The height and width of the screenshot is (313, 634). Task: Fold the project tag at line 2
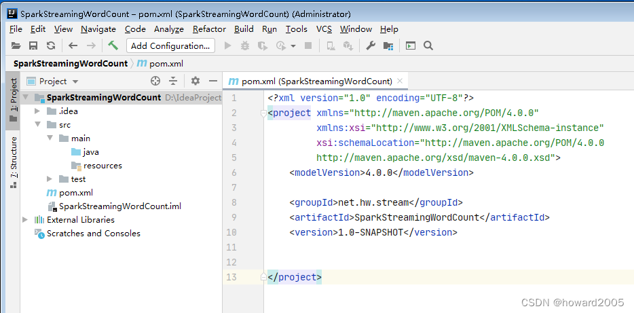coord(263,113)
